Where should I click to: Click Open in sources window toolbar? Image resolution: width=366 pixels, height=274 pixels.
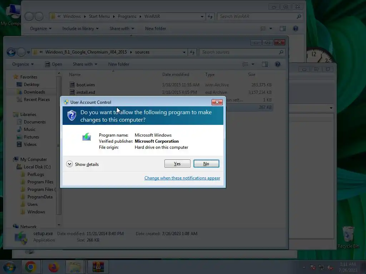coord(54,64)
